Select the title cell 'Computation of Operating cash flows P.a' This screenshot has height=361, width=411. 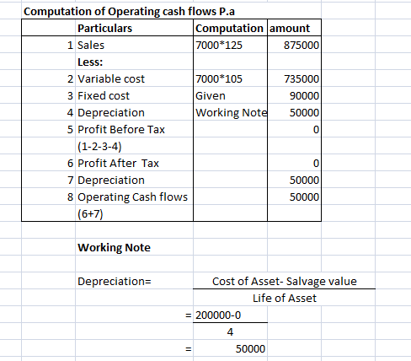(x=129, y=12)
